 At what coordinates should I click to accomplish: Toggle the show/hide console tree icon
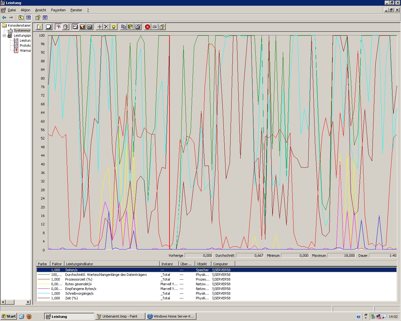click(29, 18)
